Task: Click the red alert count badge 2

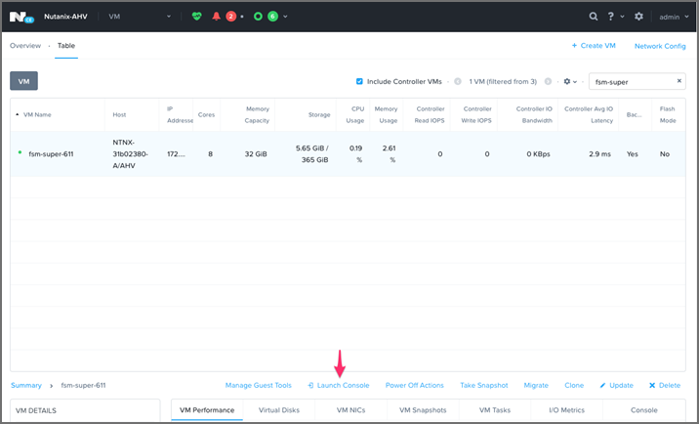Action: click(231, 17)
